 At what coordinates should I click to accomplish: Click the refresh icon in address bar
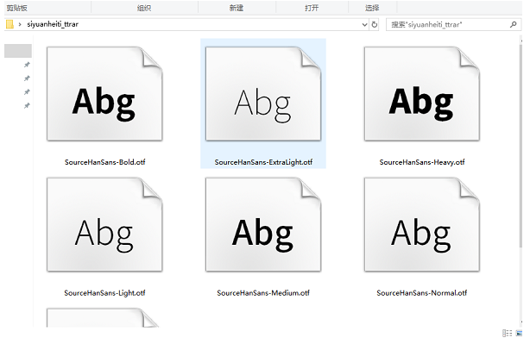point(374,24)
